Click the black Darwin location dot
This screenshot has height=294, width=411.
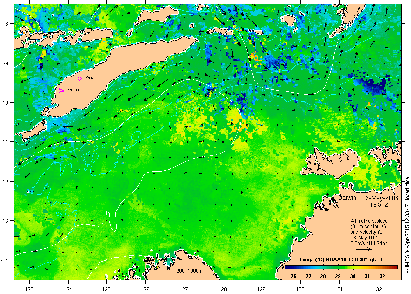click(x=333, y=199)
